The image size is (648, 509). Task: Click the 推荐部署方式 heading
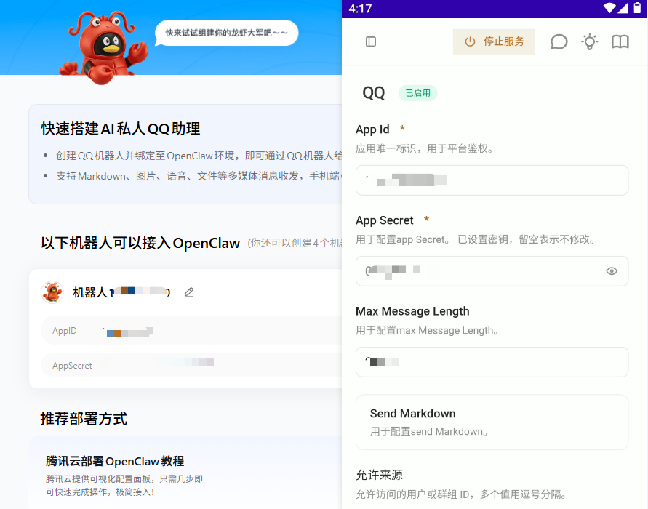point(84,419)
